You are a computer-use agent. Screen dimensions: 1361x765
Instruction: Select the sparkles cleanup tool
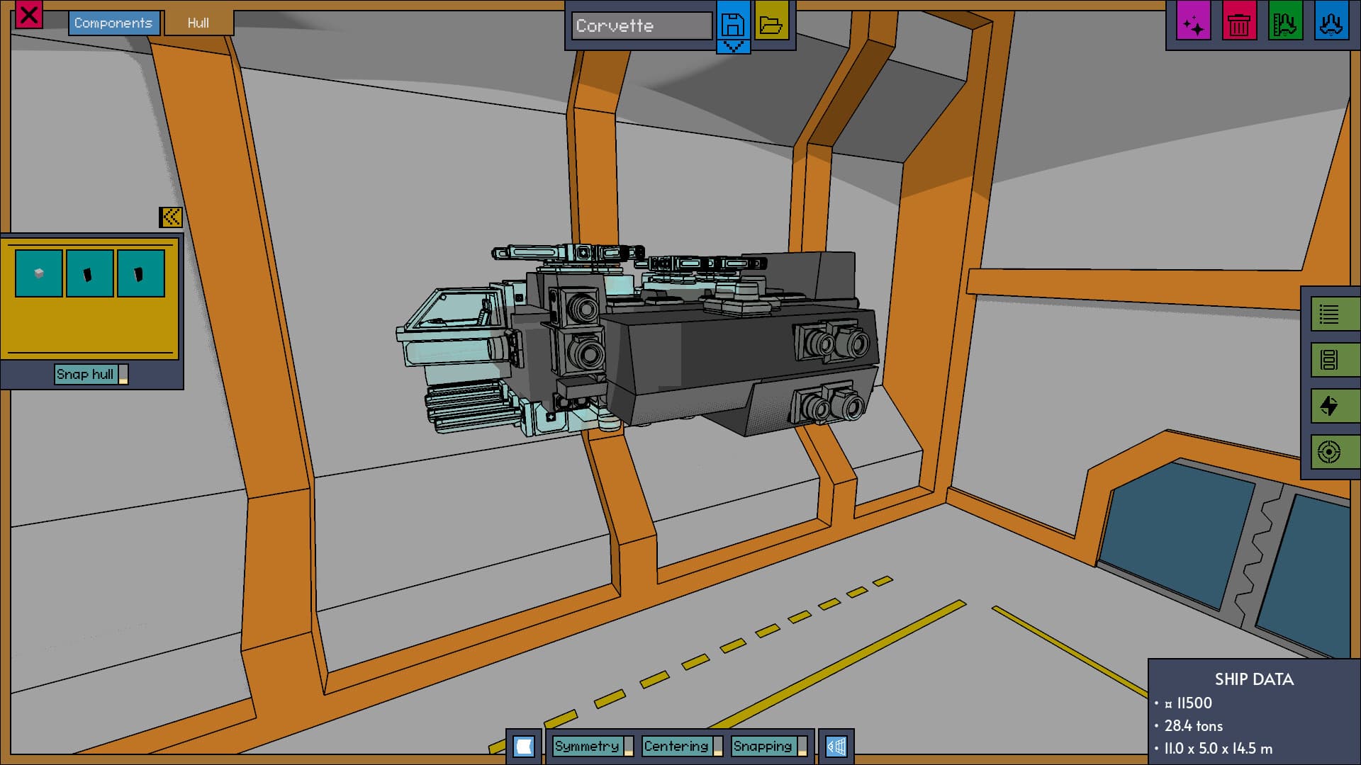1193,22
